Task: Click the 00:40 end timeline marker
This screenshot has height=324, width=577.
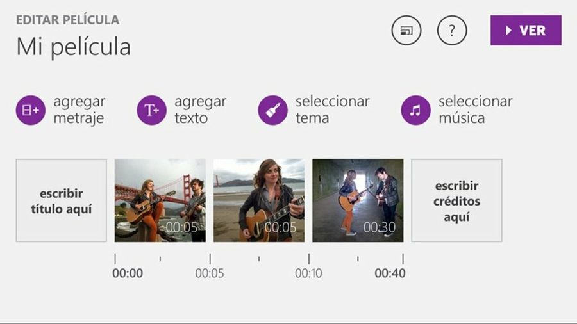Action: [x=390, y=273]
